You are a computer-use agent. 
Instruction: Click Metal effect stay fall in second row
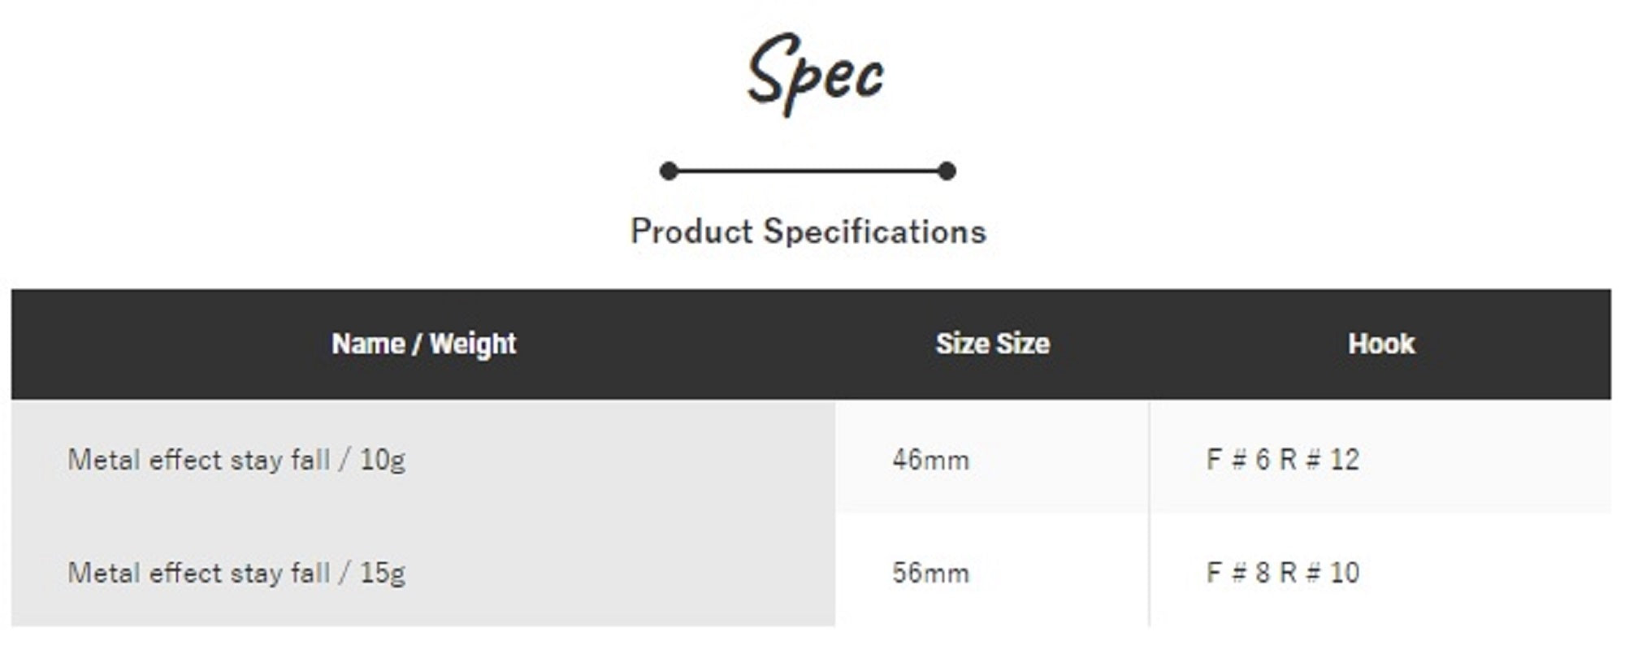pyautogui.click(x=198, y=574)
